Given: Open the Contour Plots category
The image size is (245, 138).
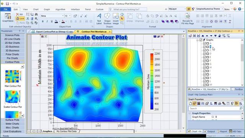Looking at the screenshot, I should (12, 62).
